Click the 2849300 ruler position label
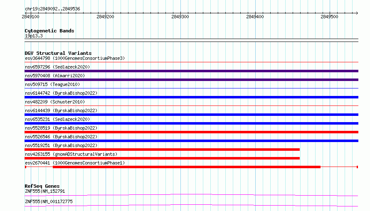The width and height of the screenshot is (370, 211). 180,17
